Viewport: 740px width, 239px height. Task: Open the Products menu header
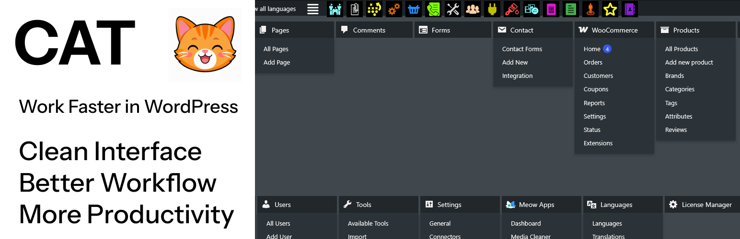pyautogui.click(x=696, y=30)
